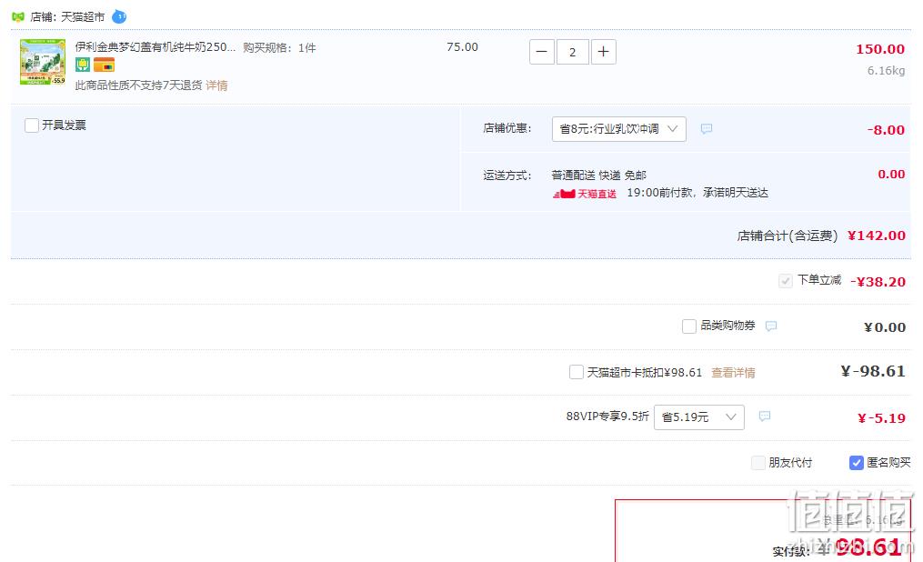The width and height of the screenshot is (923, 562).
Task: Click the ¥-98.61 card deduction amount
Action: click(x=872, y=371)
